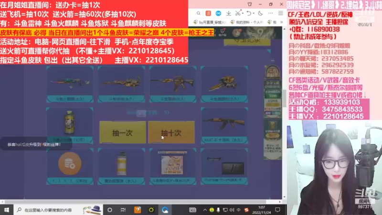Click the touch keyboard icon in system tray
Viewport: 382px width, 215px height.
[x=192, y=210]
